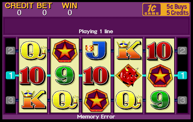Image resolution: width=193 pixels, height=122 pixels.
Task: Select the star symbol on reel three
Action: coord(96,100)
